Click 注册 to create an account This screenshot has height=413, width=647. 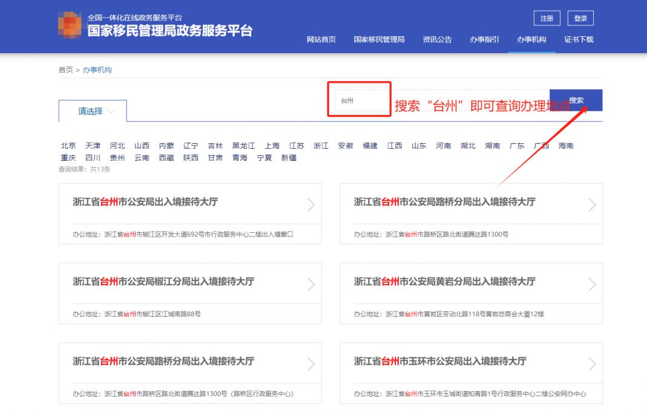(547, 18)
